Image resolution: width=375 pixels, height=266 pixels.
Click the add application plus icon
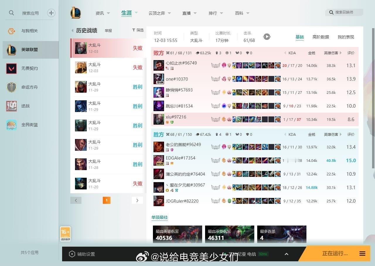51,13
